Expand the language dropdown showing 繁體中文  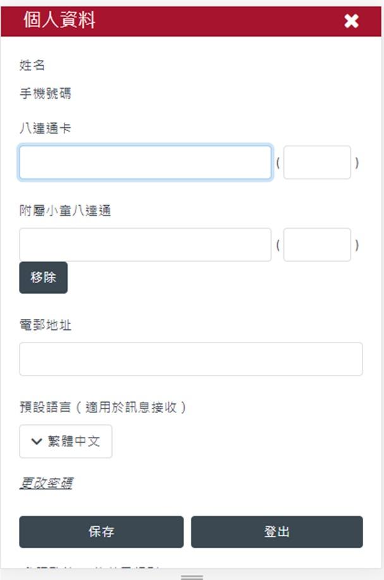click(x=65, y=441)
